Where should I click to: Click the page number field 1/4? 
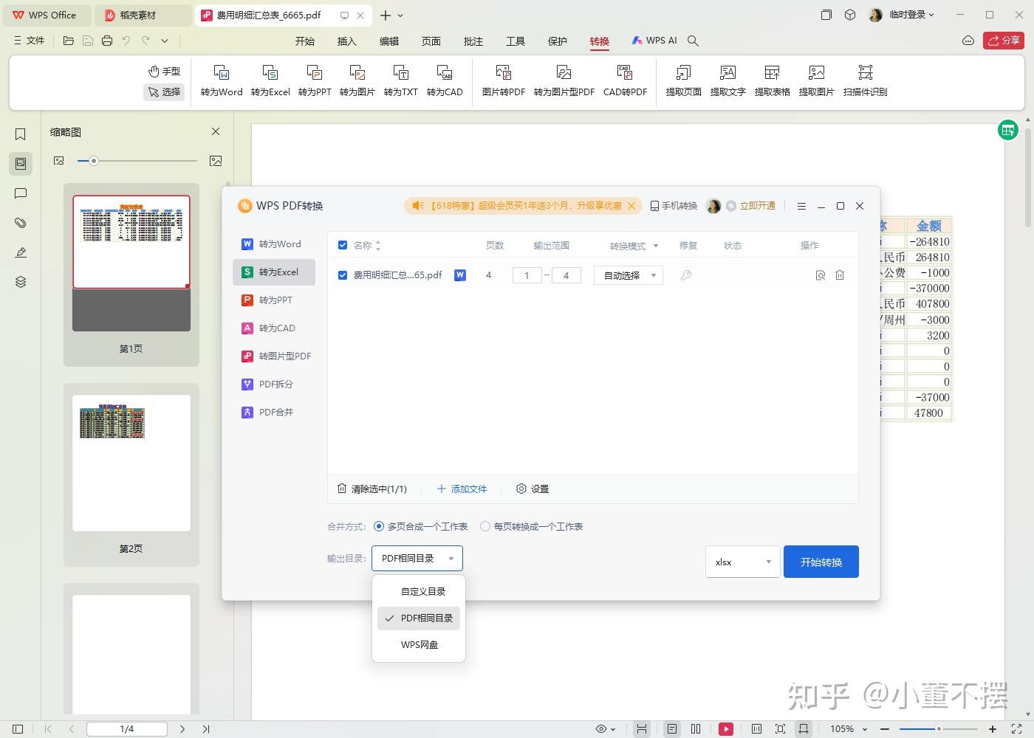[x=127, y=729]
